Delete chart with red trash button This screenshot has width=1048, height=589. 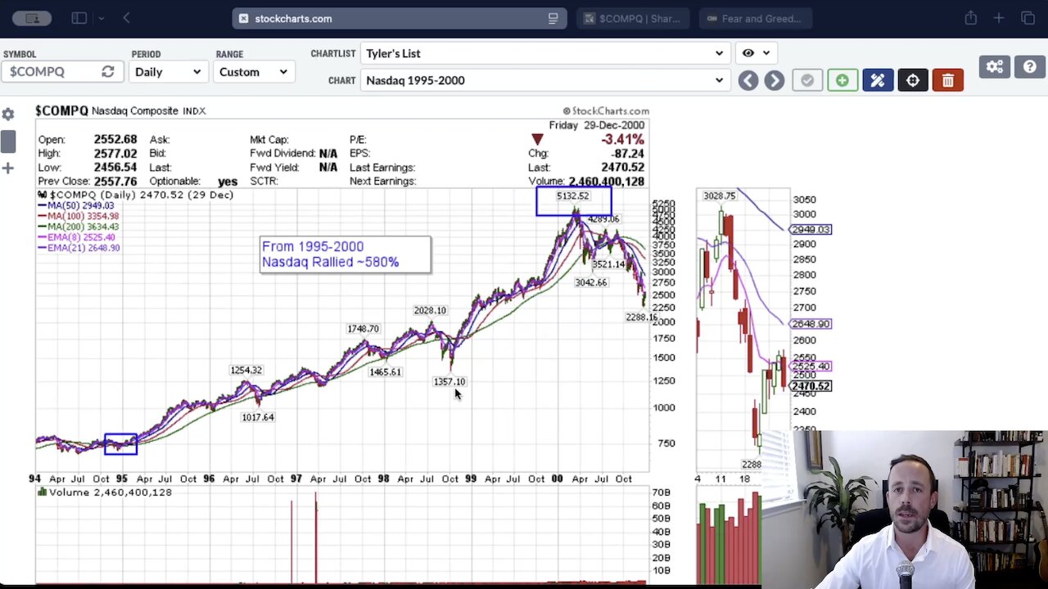947,80
